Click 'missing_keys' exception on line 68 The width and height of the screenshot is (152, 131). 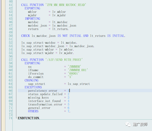38,97
